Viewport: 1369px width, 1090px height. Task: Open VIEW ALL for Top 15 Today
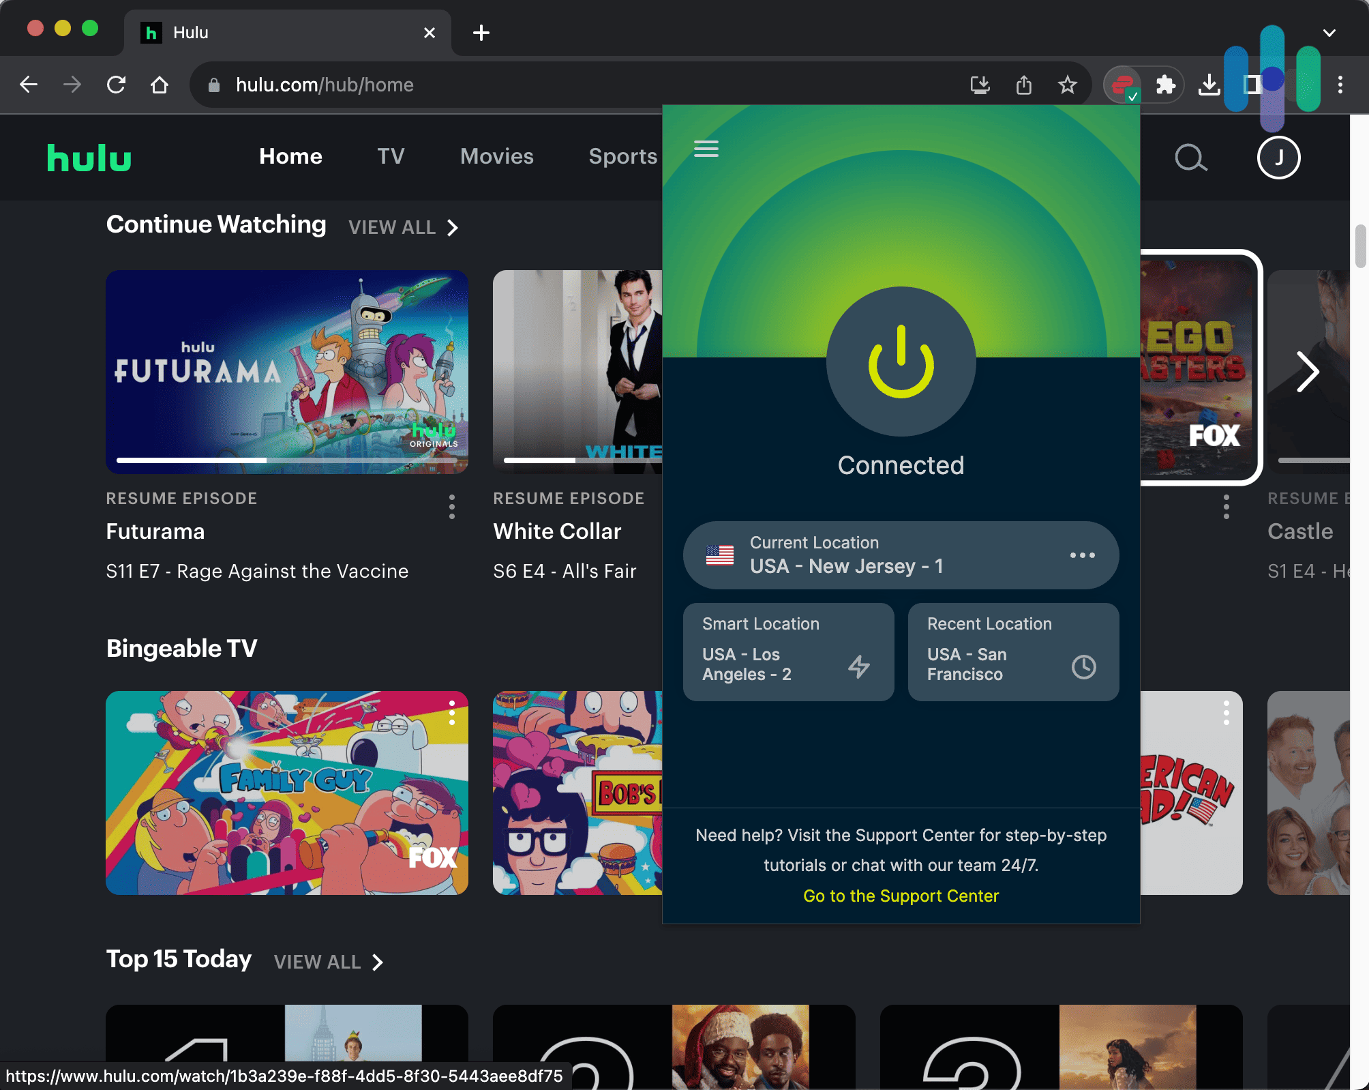(318, 962)
